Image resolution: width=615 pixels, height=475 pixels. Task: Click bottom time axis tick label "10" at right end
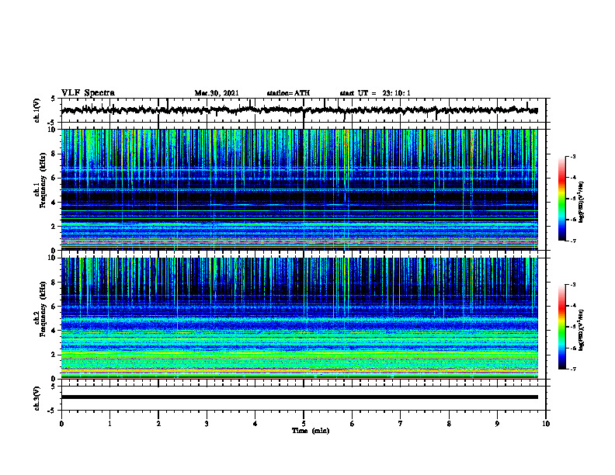point(546,424)
